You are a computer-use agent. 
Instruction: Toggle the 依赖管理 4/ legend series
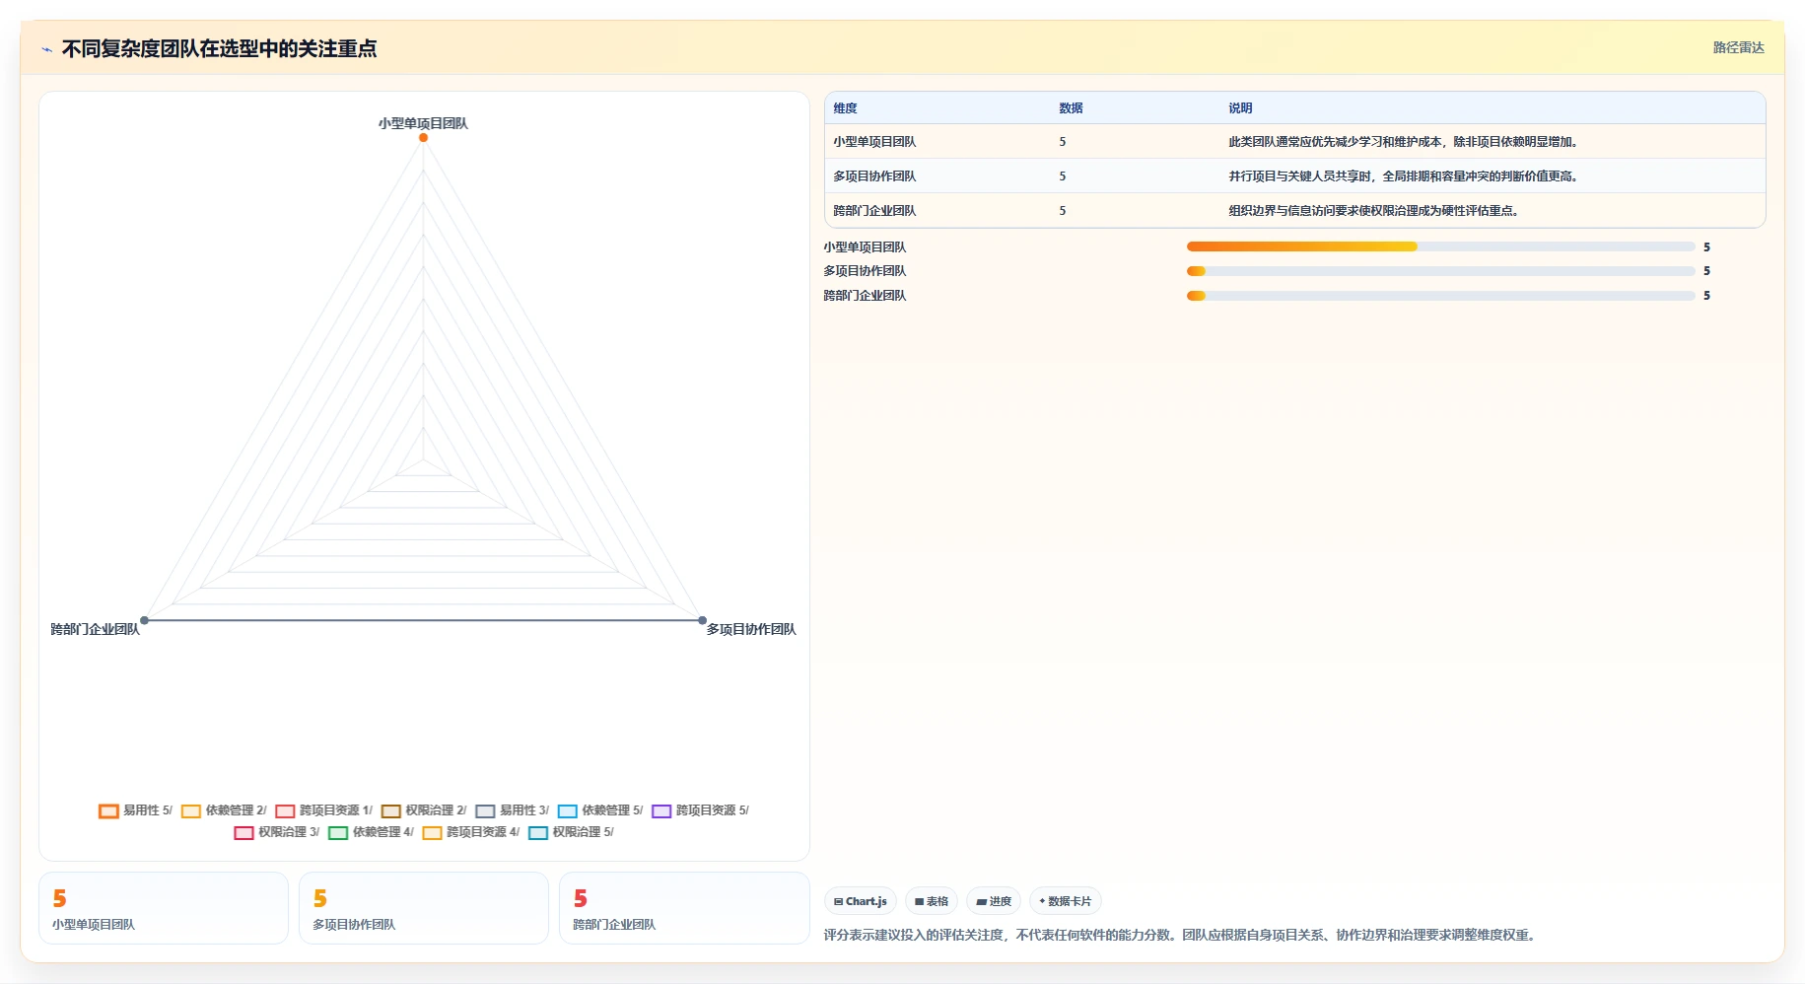[372, 832]
